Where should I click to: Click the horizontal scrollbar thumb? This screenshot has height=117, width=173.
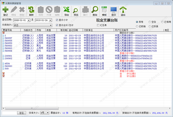pos(32,108)
